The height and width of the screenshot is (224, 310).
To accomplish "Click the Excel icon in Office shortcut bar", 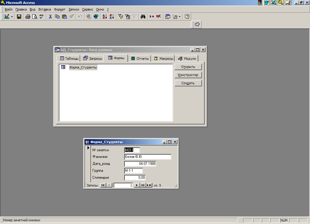I will 274,2.
